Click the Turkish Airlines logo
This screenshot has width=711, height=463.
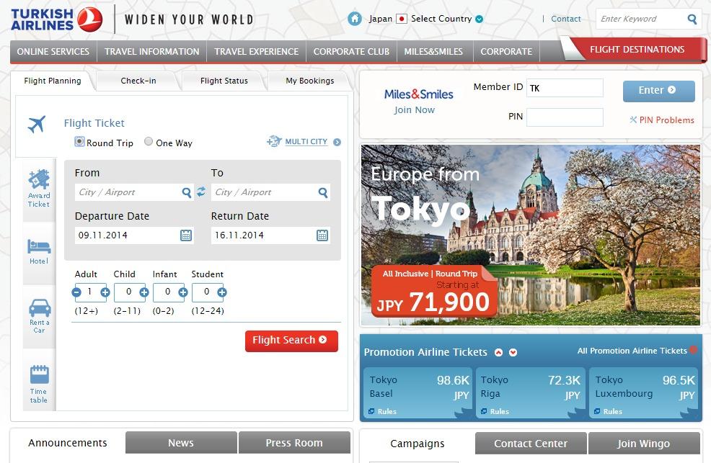pyautogui.click(x=57, y=20)
